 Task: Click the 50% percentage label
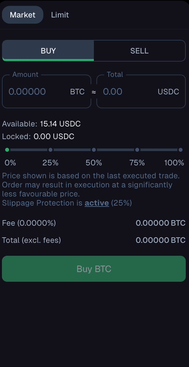94,163
